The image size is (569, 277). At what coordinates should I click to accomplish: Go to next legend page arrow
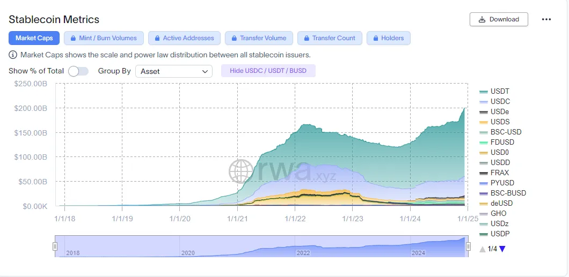pyautogui.click(x=502, y=249)
